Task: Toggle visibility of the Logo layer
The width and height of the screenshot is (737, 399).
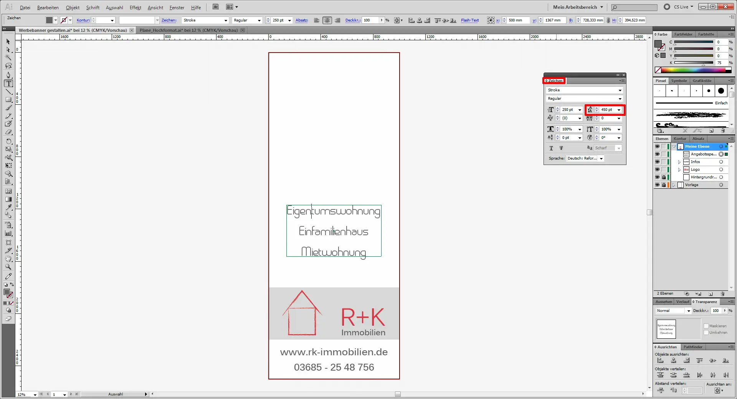Action: pos(658,170)
